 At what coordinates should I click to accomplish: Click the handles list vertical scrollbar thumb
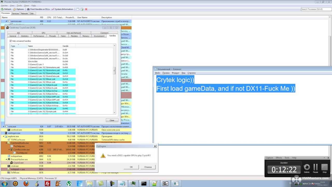(115, 71)
